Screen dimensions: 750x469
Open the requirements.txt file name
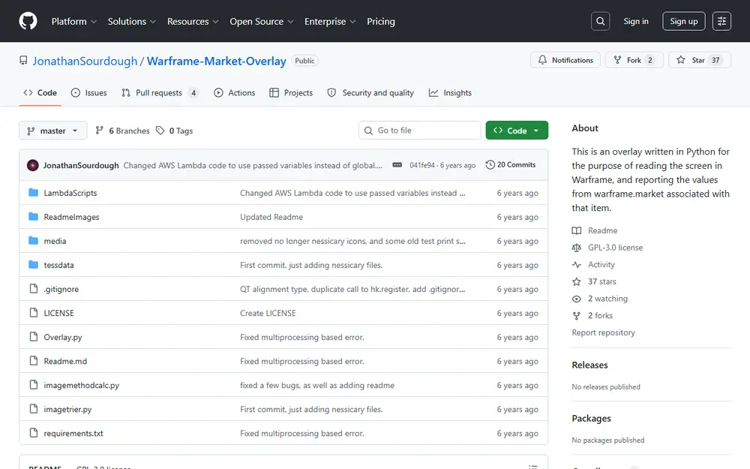[x=73, y=433]
